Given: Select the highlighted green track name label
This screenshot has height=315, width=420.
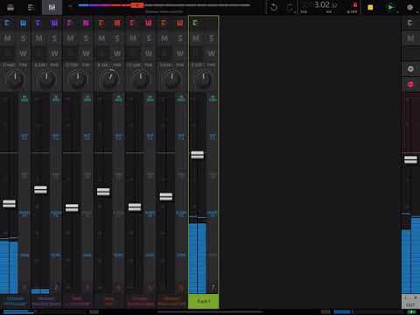Looking at the screenshot, I should [204, 301].
